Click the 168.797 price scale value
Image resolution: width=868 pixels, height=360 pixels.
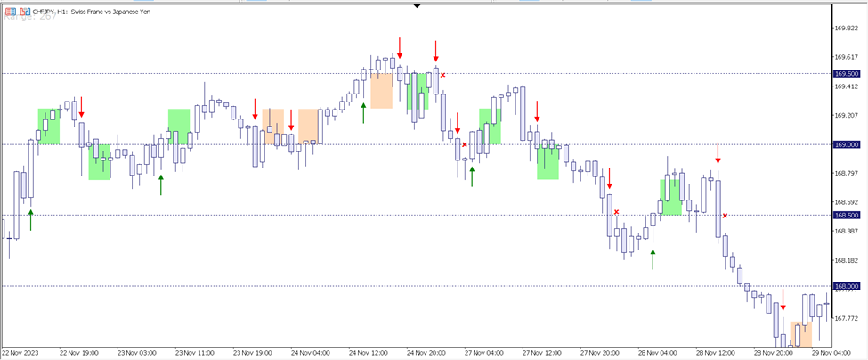pyautogui.click(x=846, y=174)
